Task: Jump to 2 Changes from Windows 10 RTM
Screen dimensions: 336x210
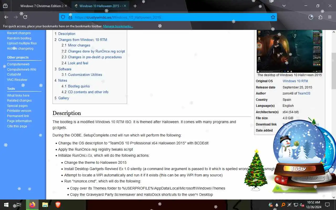Action: (x=81, y=40)
